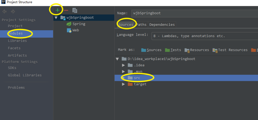Click the copy module icon
The width and height of the screenshot is (258, 120).
(x=75, y=11)
